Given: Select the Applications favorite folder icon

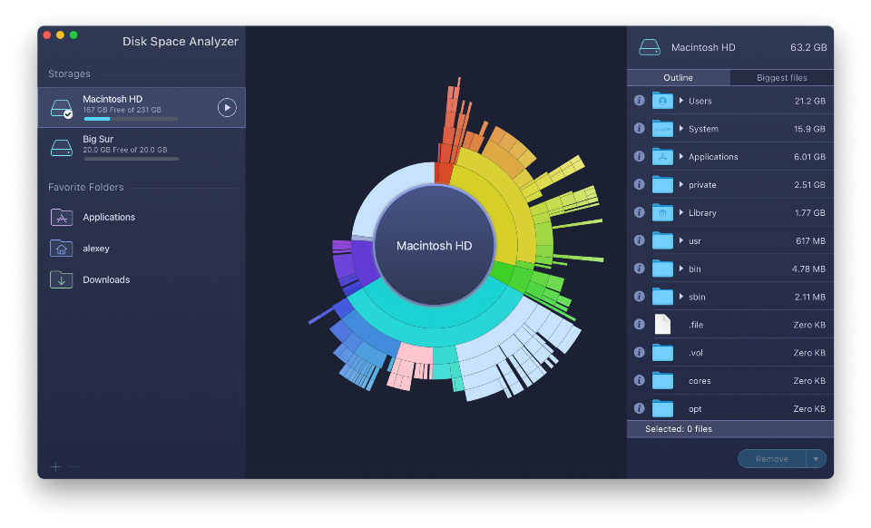Looking at the screenshot, I should point(61,217).
